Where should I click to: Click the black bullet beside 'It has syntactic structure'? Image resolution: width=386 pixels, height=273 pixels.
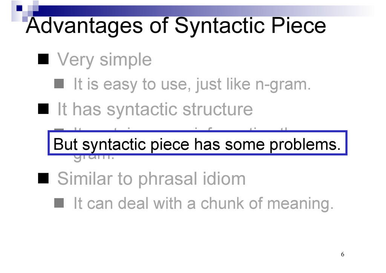43,109
